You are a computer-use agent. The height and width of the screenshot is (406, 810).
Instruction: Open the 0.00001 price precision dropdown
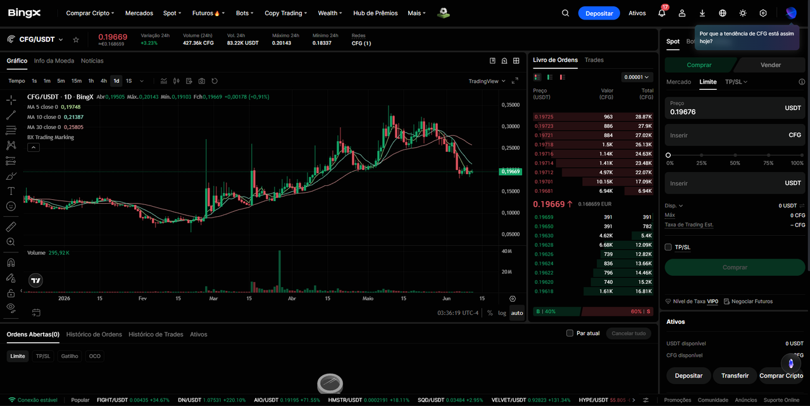click(x=637, y=77)
